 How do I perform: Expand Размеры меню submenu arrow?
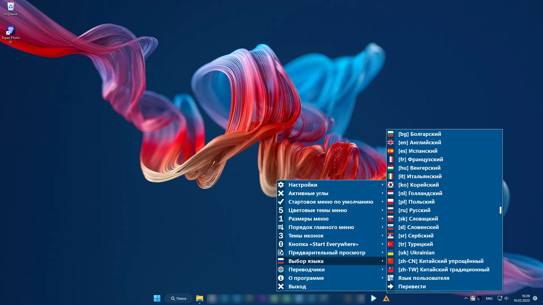click(382, 219)
